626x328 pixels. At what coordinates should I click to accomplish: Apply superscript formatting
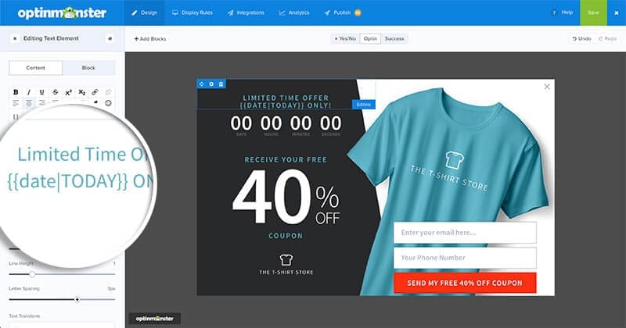click(69, 92)
